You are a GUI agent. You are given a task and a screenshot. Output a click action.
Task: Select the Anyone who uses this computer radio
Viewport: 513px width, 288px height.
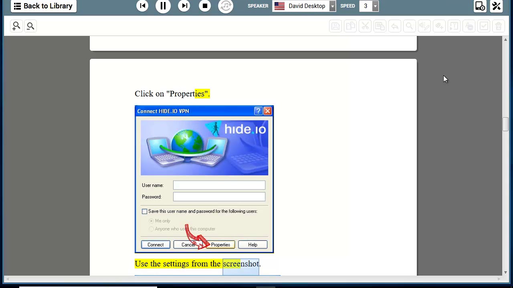151,229
